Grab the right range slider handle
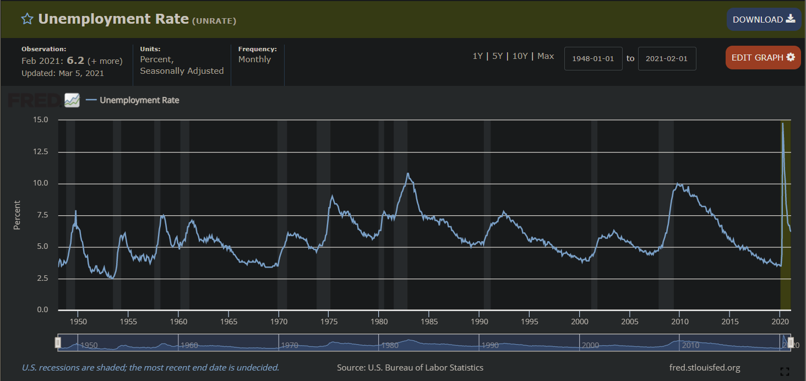The image size is (806, 381). click(x=791, y=343)
